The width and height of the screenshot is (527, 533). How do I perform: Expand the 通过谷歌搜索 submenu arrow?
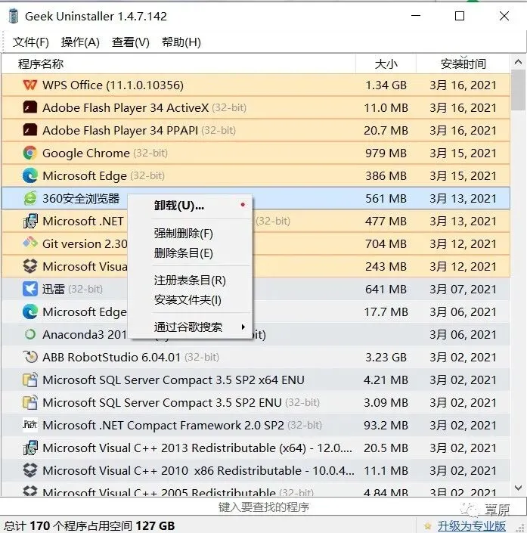(x=243, y=327)
